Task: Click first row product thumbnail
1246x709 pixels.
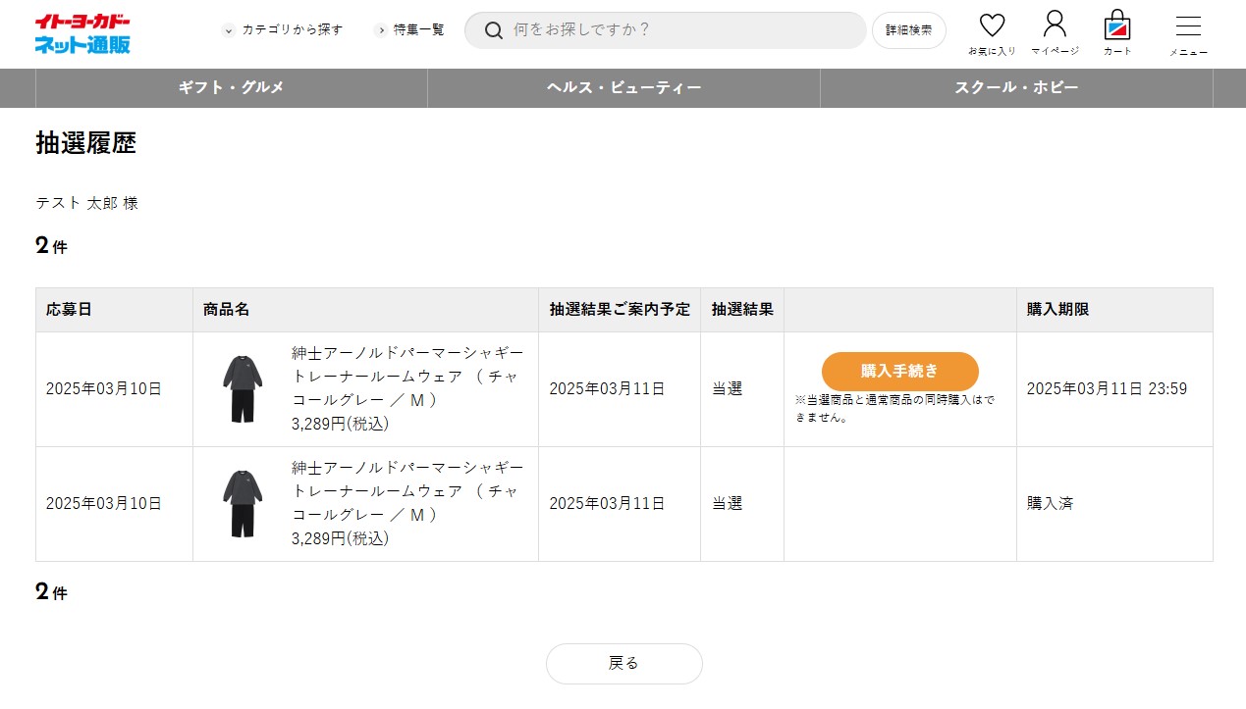Action: click(x=243, y=389)
